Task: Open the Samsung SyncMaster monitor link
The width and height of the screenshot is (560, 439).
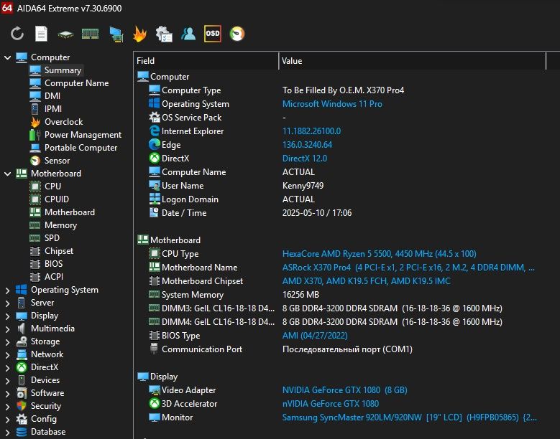Action: pos(409,417)
